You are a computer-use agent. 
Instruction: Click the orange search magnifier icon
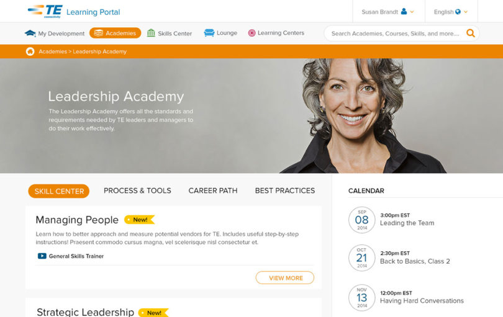pos(471,33)
